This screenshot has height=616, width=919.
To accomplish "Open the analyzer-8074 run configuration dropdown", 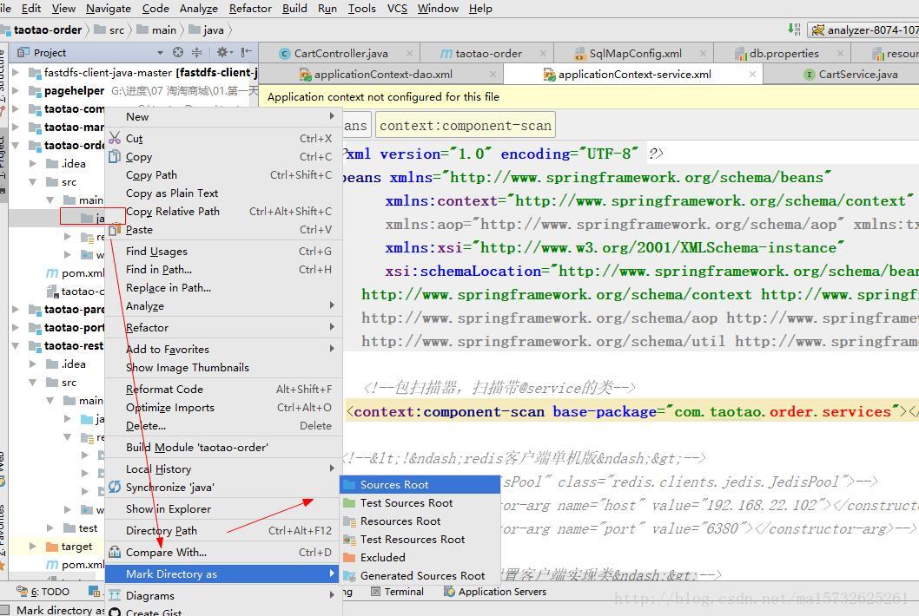I will 863,29.
